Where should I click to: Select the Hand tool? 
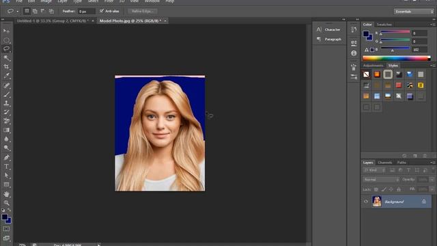click(x=6, y=194)
